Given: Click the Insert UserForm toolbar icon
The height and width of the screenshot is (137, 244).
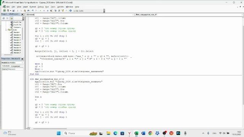Looking at the screenshot, I should [x=8, y=11].
